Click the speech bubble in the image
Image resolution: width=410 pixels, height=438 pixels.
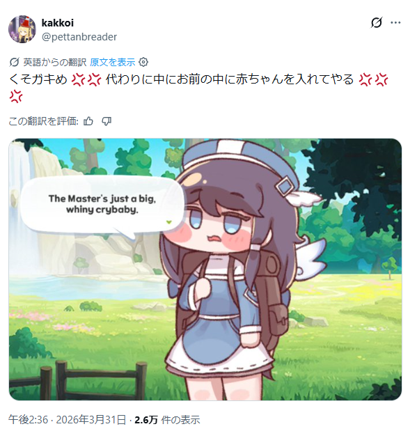pos(102,207)
